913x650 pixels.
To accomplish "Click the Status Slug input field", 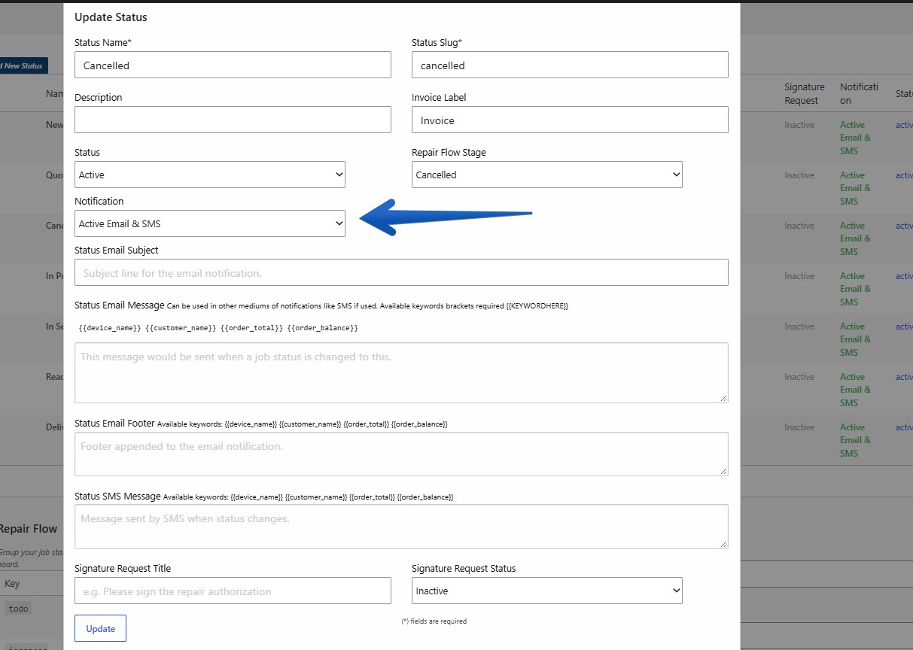I will [x=570, y=65].
